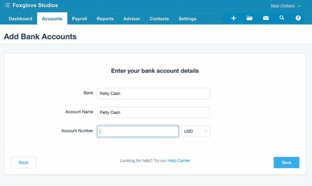Open the mail envelope icon
This screenshot has height=186, width=312.
(x=266, y=18)
